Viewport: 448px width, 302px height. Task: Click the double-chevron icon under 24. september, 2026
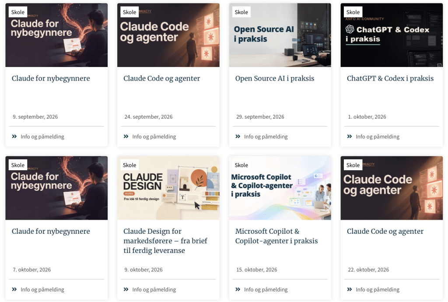click(x=126, y=137)
